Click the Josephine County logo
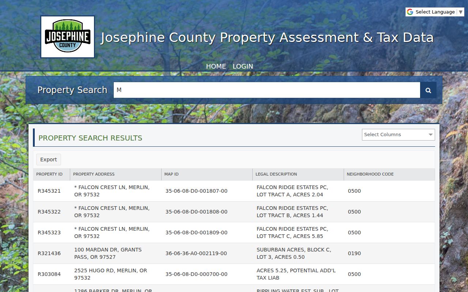 (x=68, y=37)
